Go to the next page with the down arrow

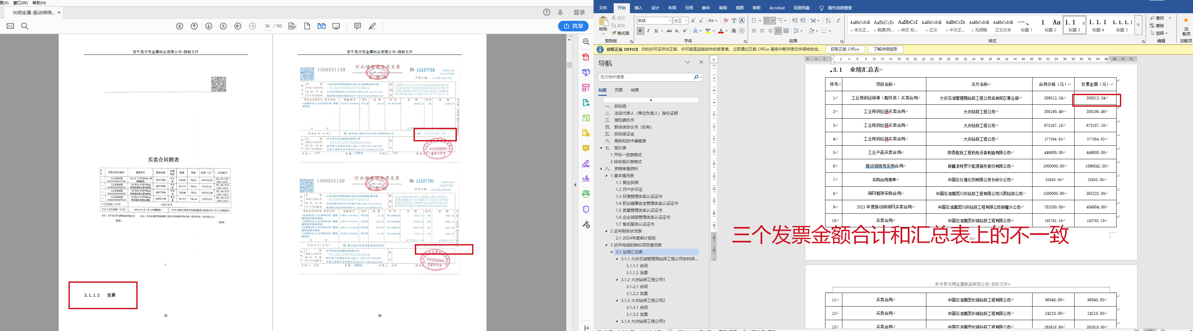(x=209, y=26)
